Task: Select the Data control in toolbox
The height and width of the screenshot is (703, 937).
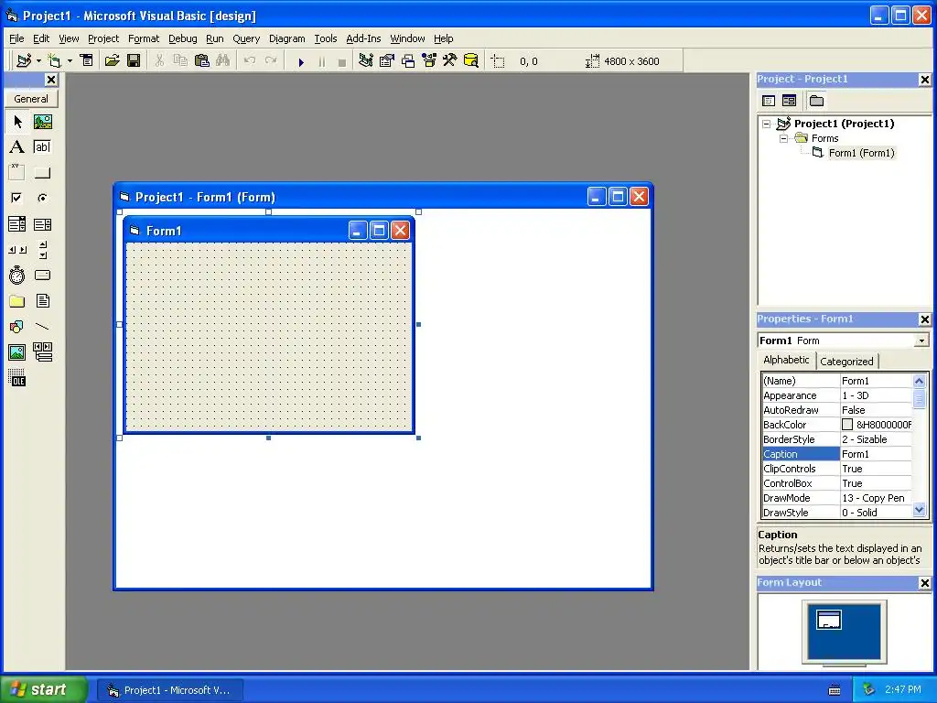Action: 42,352
